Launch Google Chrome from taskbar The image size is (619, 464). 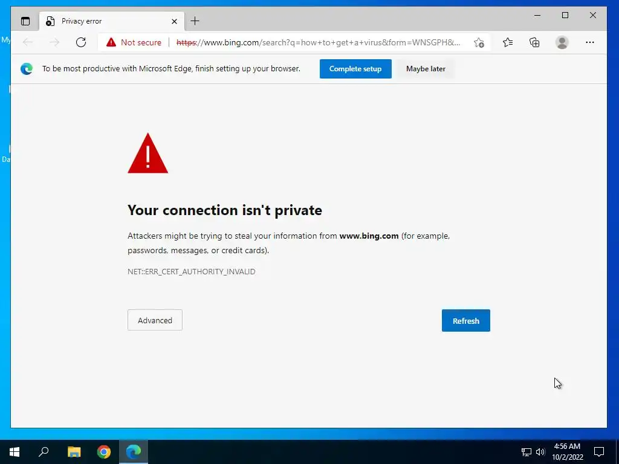[x=104, y=452]
